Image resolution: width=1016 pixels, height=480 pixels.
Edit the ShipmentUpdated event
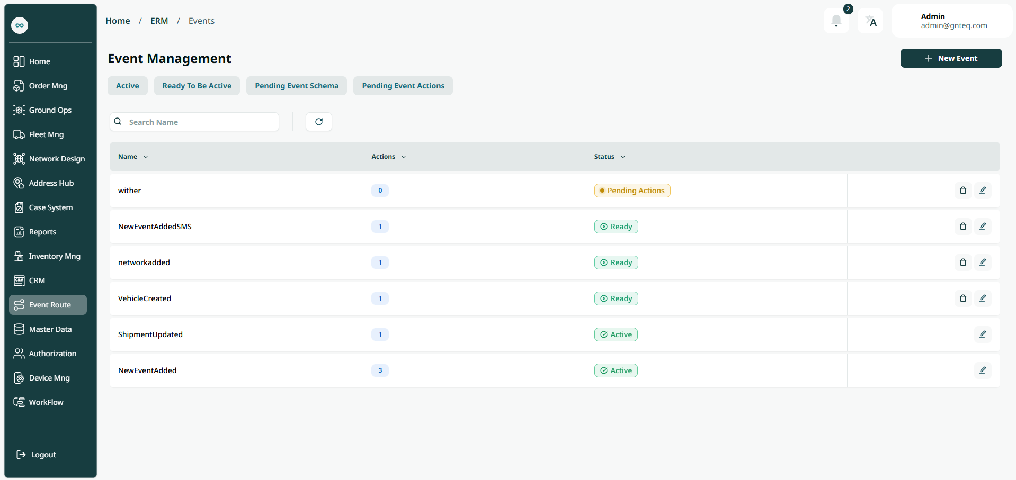pyautogui.click(x=983, y=334)
